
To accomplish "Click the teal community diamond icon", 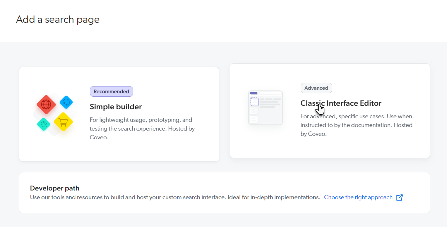I will click(x=44, y=124).
